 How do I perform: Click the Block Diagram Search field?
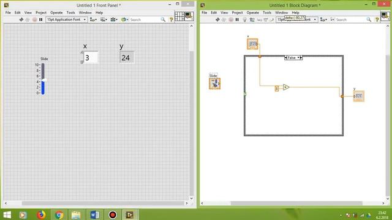coord(350,20)
